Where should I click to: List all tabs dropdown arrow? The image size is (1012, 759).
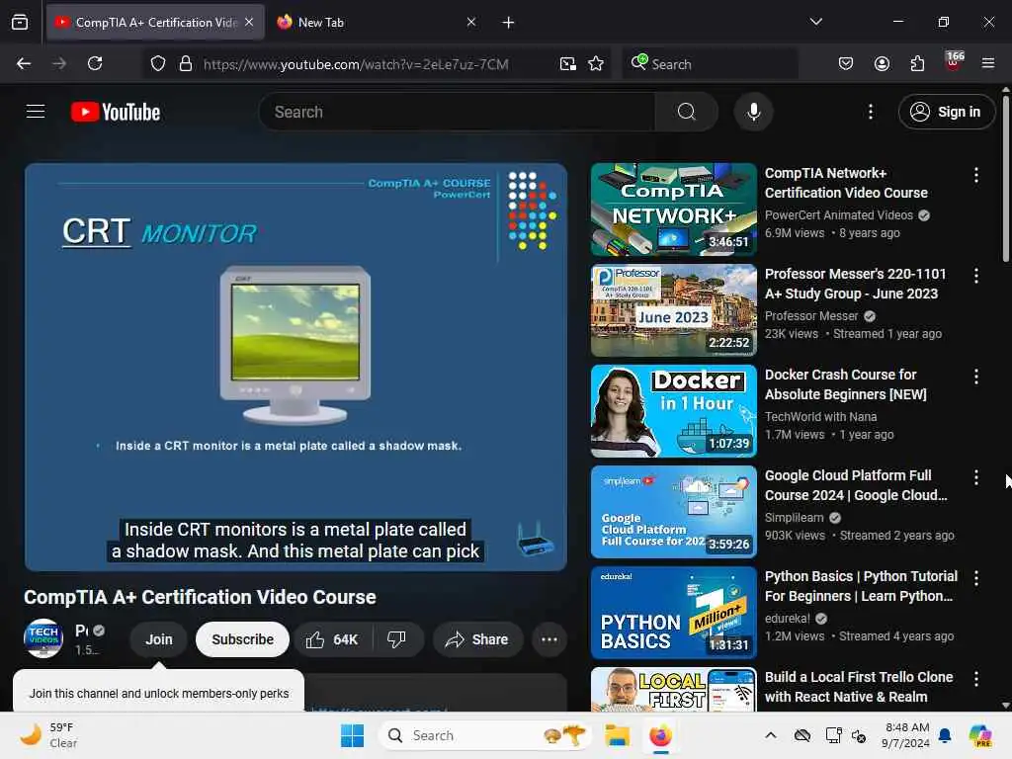(815, 22)
